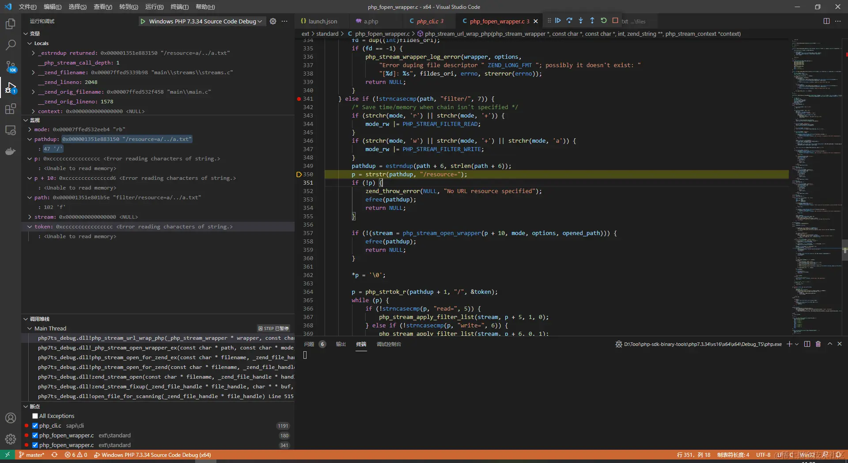This screenshot has width=848, height=463.
Task: Restart the debug session
Action: (604, 21)
